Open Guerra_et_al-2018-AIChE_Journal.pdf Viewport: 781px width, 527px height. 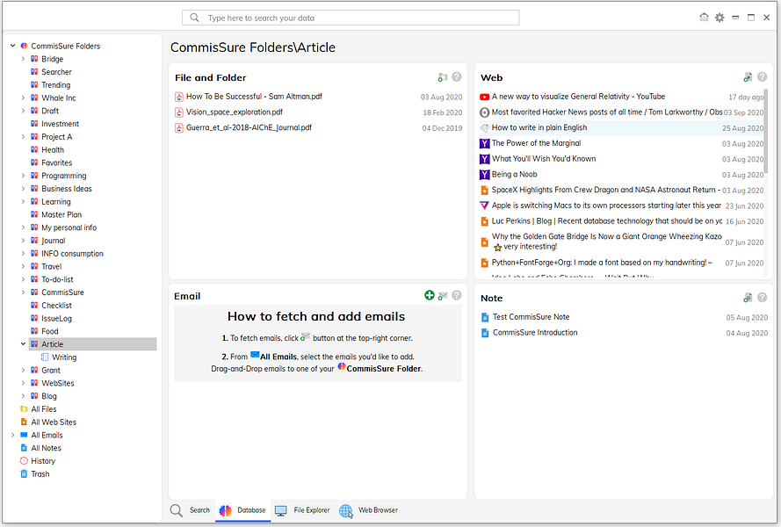tap(249, 127)
